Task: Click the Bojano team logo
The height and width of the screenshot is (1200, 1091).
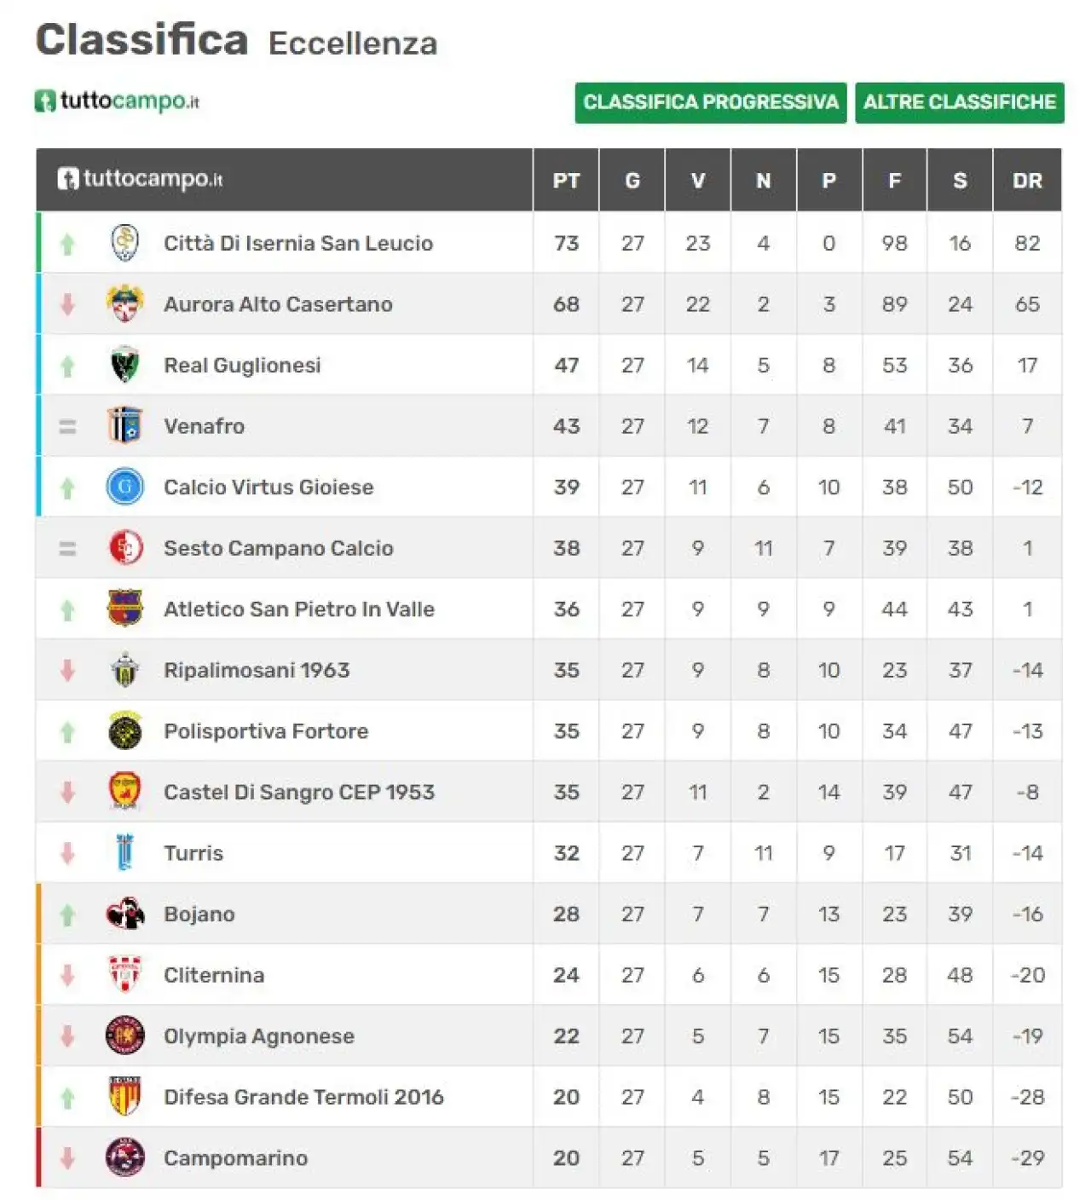Action: click(x=125, y=914)
